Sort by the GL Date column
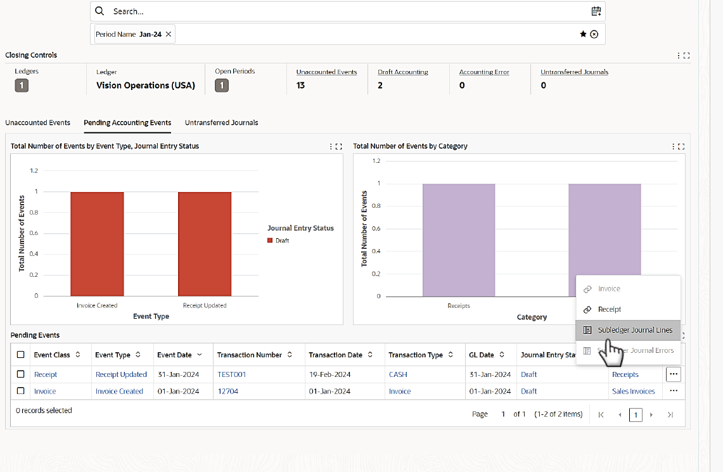 tap(502, 354)
